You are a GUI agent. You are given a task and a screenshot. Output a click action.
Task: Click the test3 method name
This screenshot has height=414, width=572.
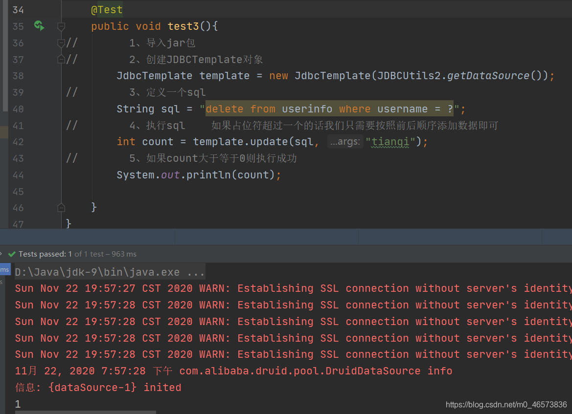[183, 26]
